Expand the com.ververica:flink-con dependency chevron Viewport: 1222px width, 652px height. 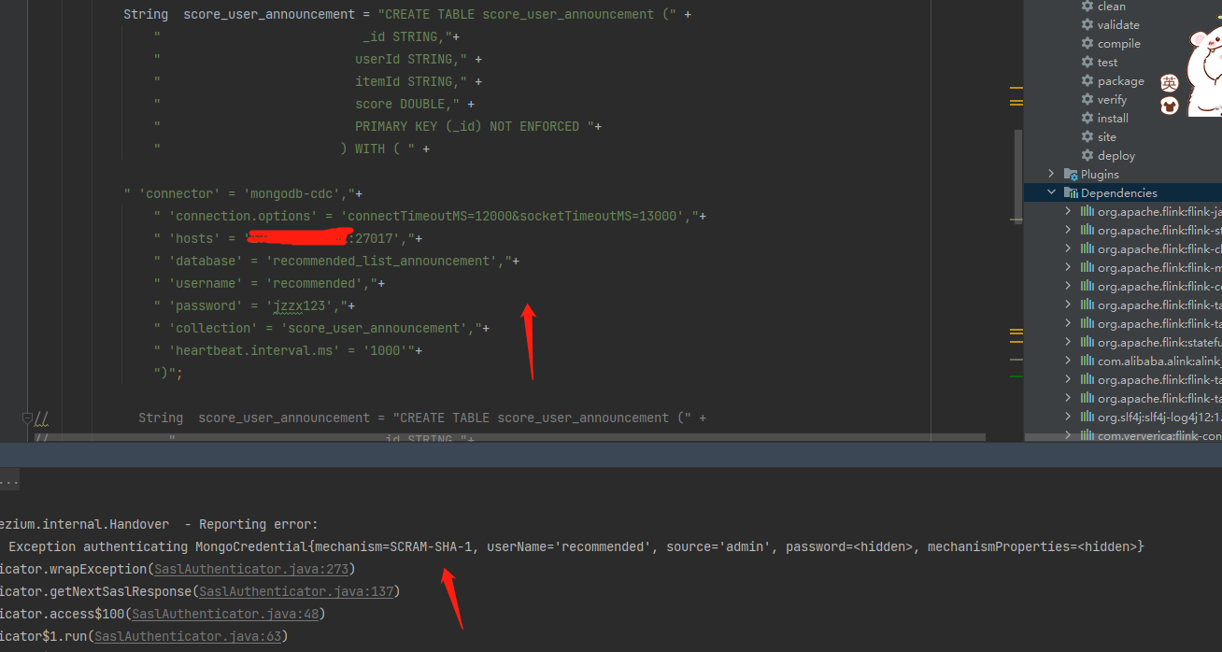tap(1069, 435)
